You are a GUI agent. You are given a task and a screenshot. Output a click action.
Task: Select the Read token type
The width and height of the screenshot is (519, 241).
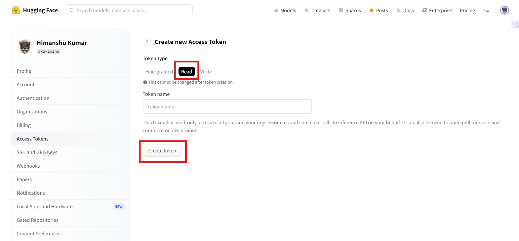(x=186, y=72)
